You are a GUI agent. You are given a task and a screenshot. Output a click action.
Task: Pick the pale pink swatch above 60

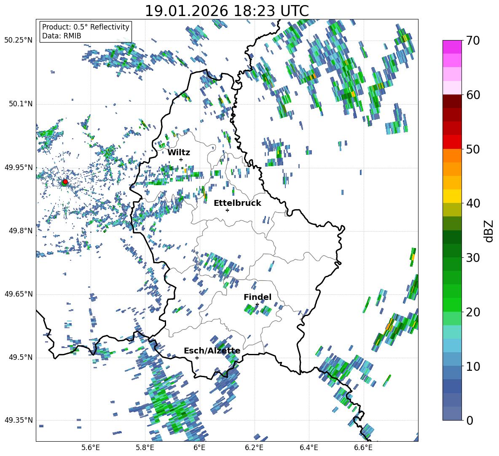coord(452,88)
